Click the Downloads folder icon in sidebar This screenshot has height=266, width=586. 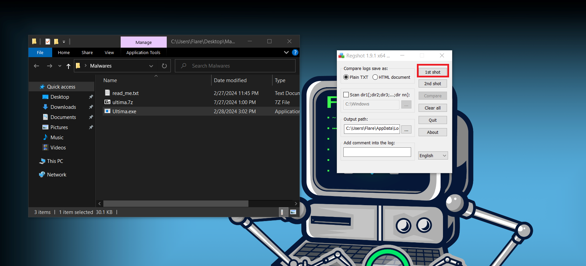click(x=45, y=107)
